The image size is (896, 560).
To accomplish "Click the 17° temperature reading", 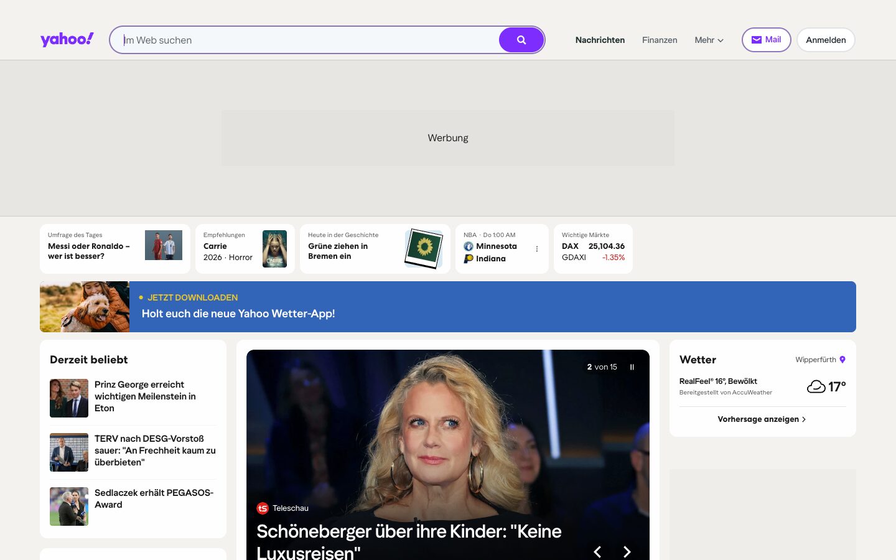I will pyautogui.click(x=837, y=386).
